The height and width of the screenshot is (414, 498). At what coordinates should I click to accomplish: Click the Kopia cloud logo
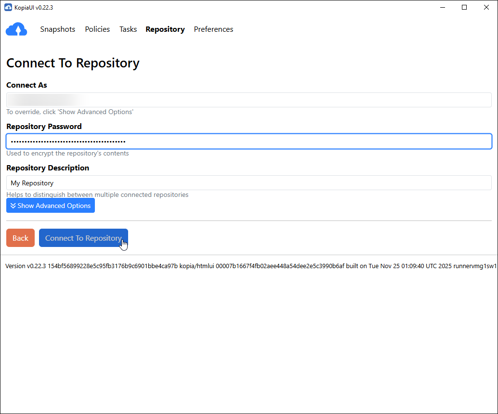16,29
